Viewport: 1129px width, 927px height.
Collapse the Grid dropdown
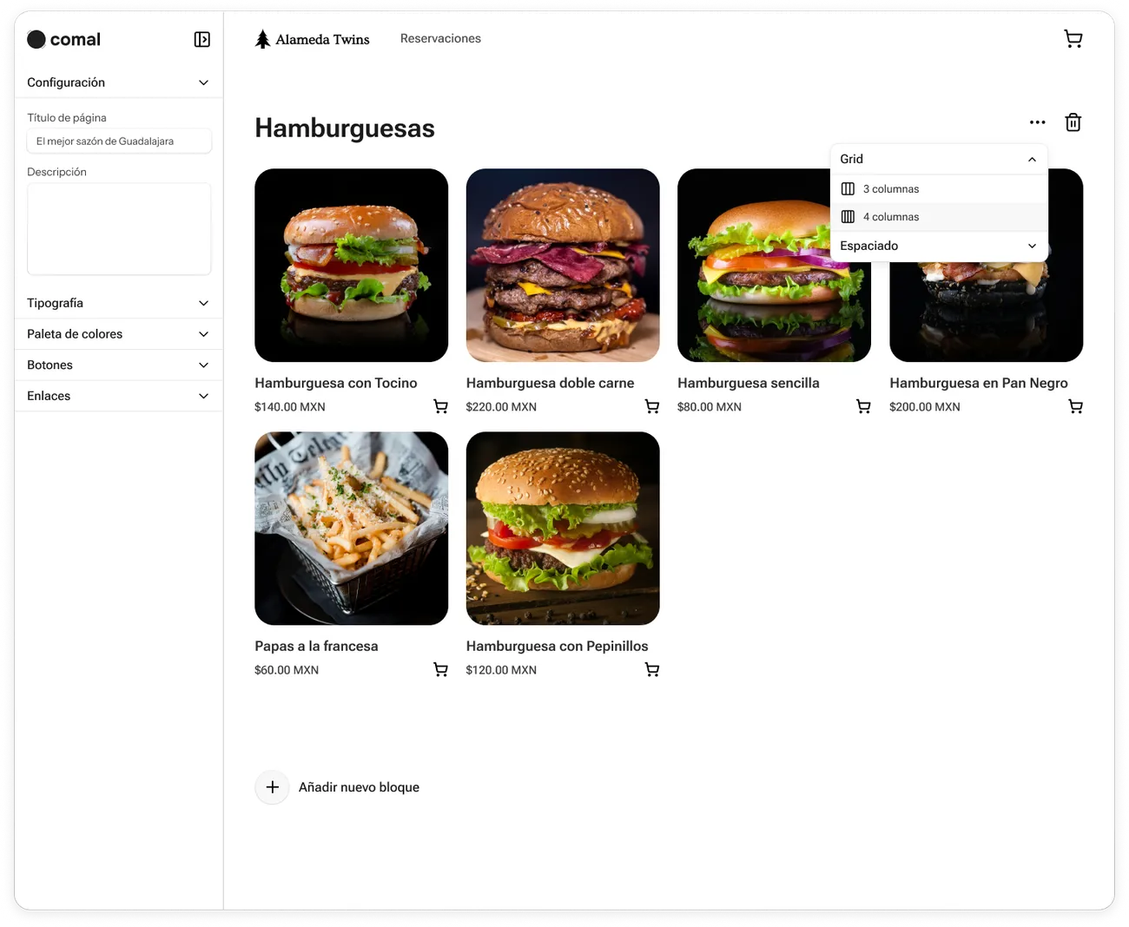pyautogui.click(x=1032, y=159)
